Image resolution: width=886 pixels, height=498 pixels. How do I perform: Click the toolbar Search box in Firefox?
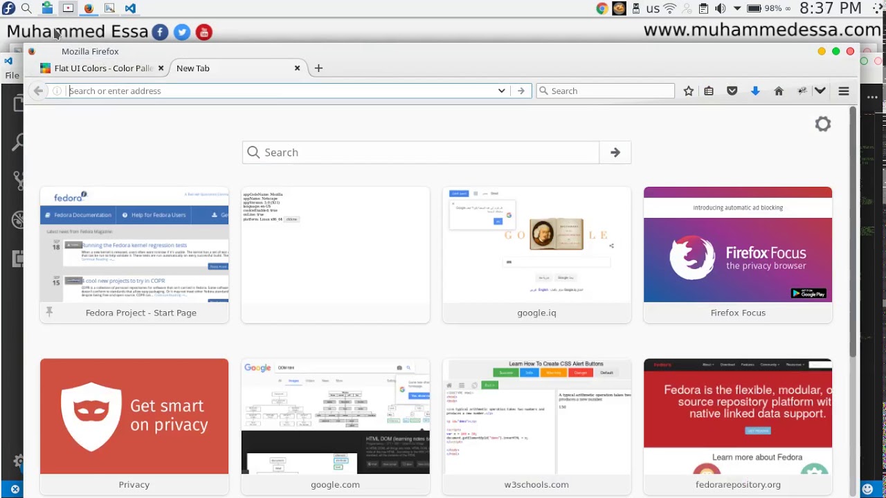pos(605,91)
